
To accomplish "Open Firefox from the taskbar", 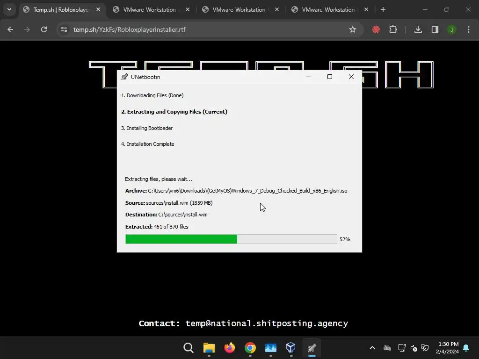I will click(x=230, y=348).
